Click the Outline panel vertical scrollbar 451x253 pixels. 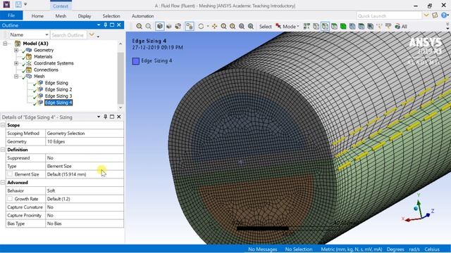pyautogui.click(x=121, y=78)
